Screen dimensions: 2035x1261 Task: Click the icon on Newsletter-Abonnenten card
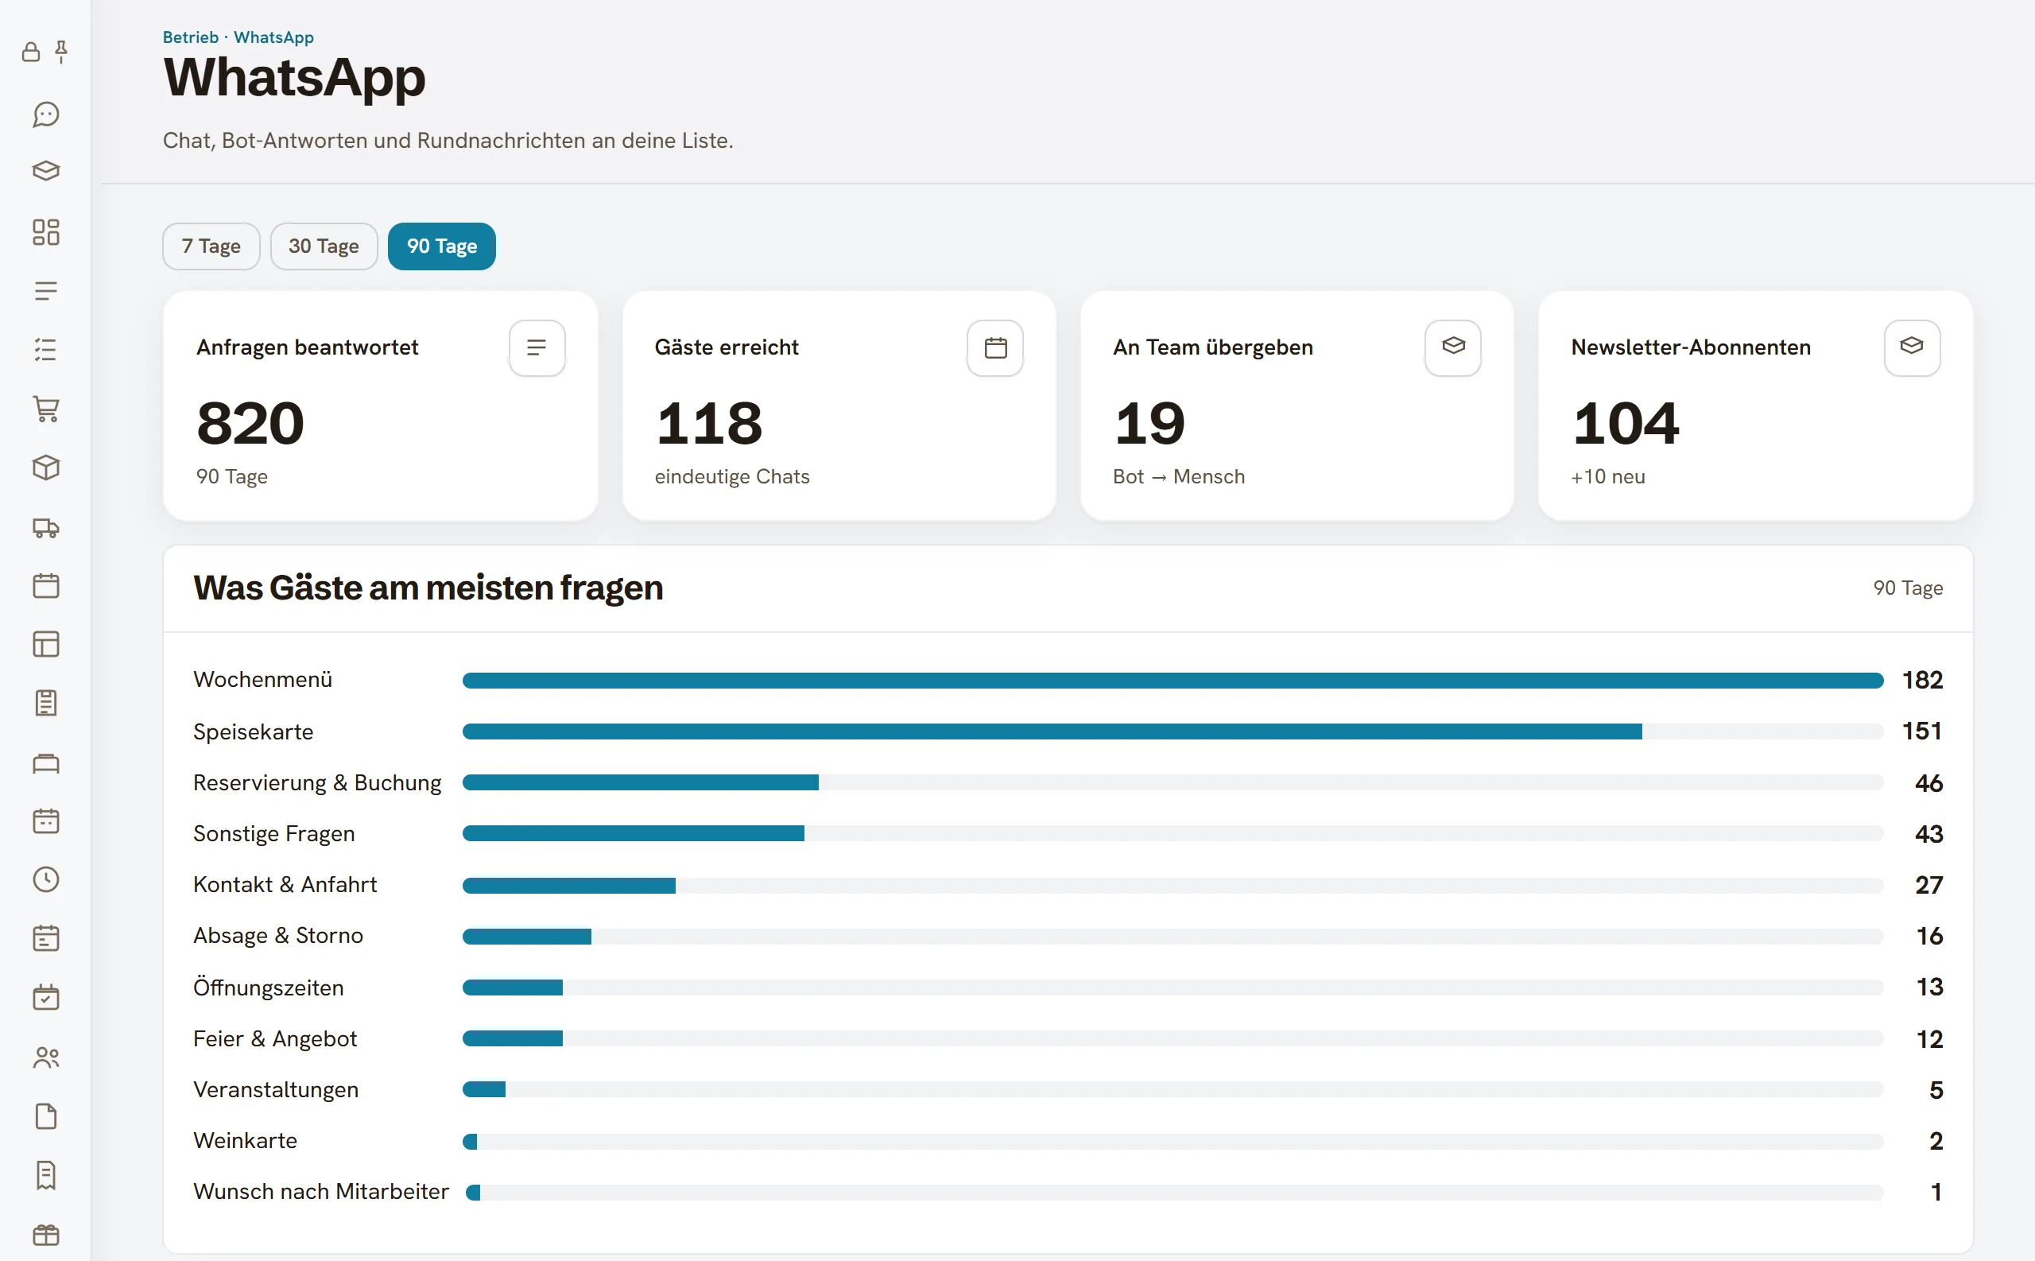(1912, 347)
